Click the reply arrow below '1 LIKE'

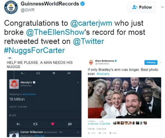coord(18,124)
